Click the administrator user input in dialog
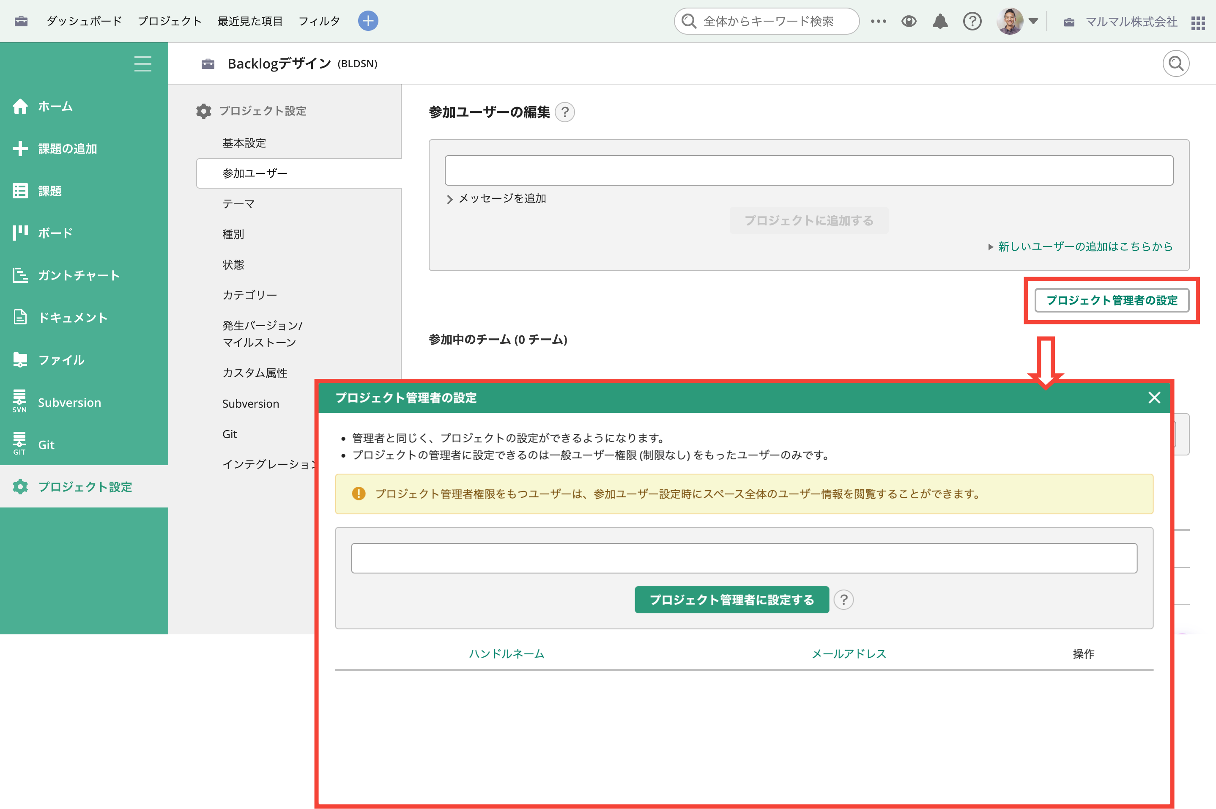 pyautogui.click(x=744, y=558)
